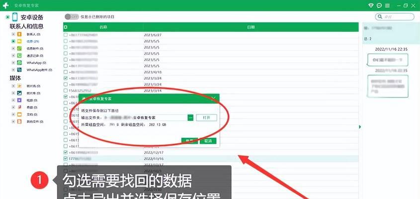Image resolution: width=420 pixels, height=199 pixels.
Task: Click the diamond icon in the title bar
Action: [x=371, y=5]
